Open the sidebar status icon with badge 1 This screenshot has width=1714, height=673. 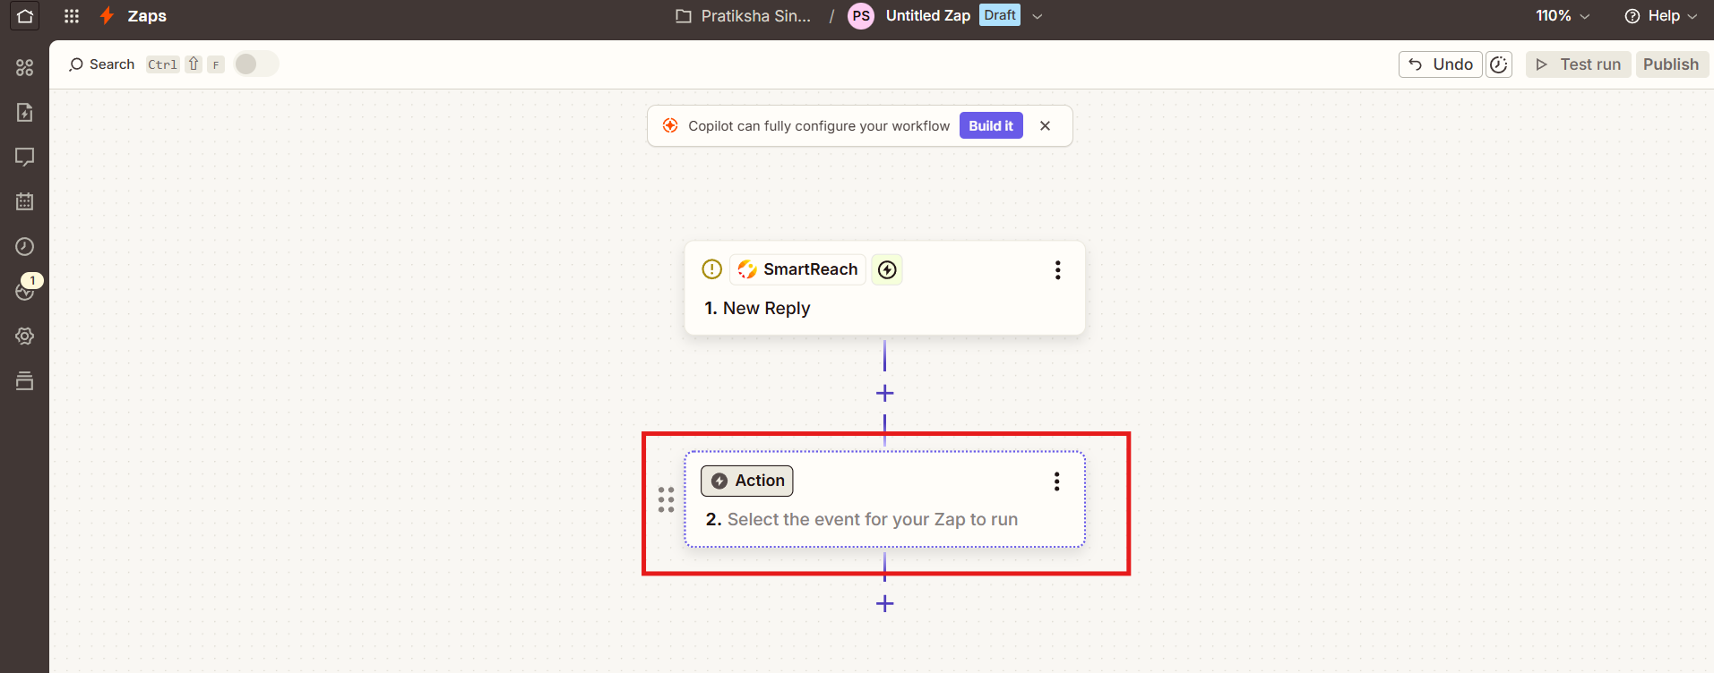click(25, 291)
